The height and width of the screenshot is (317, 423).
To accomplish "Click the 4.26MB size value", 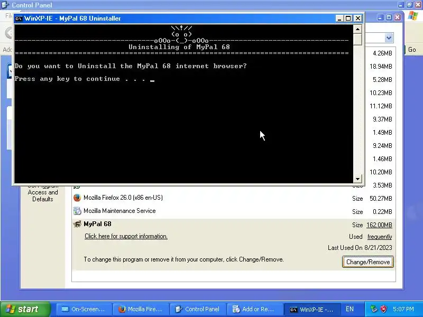I will (382, 53).
